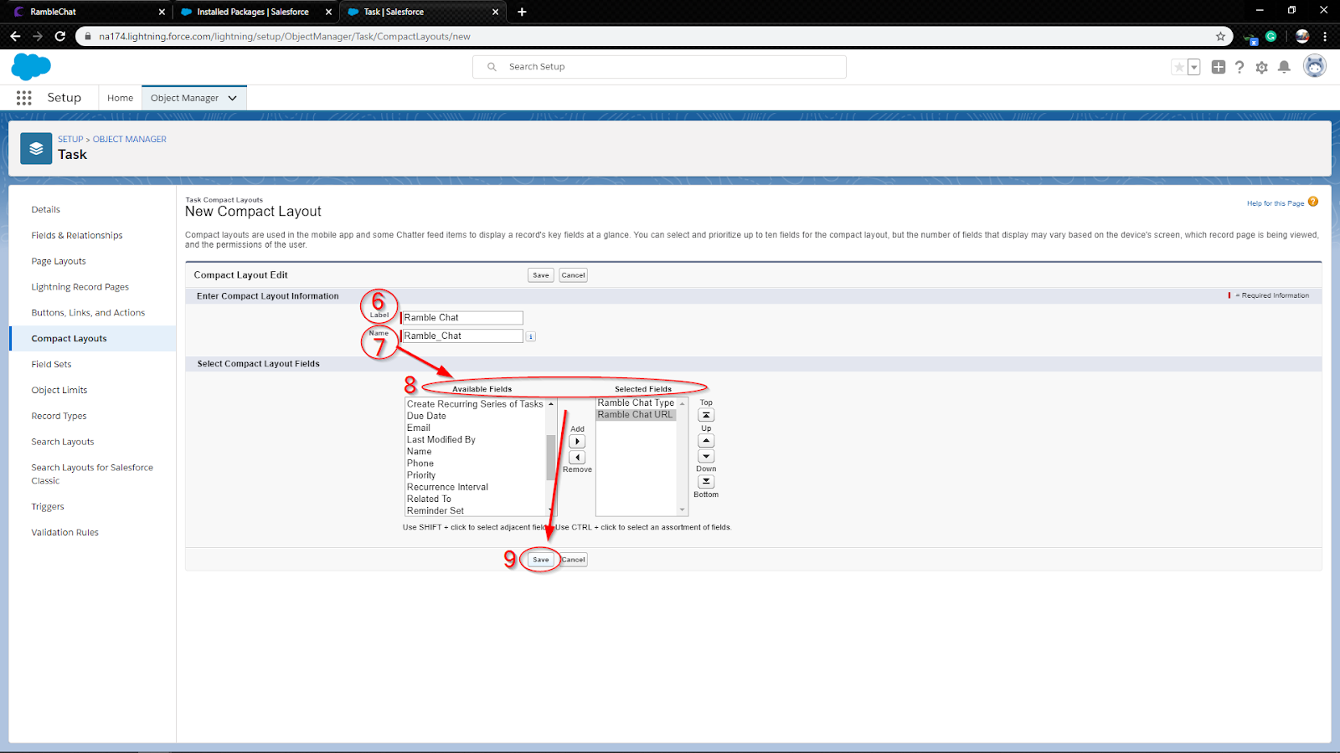Expand the Object Manager tab dropdown
Viewport: 1340px width, 753px height.
coord(233,98)
